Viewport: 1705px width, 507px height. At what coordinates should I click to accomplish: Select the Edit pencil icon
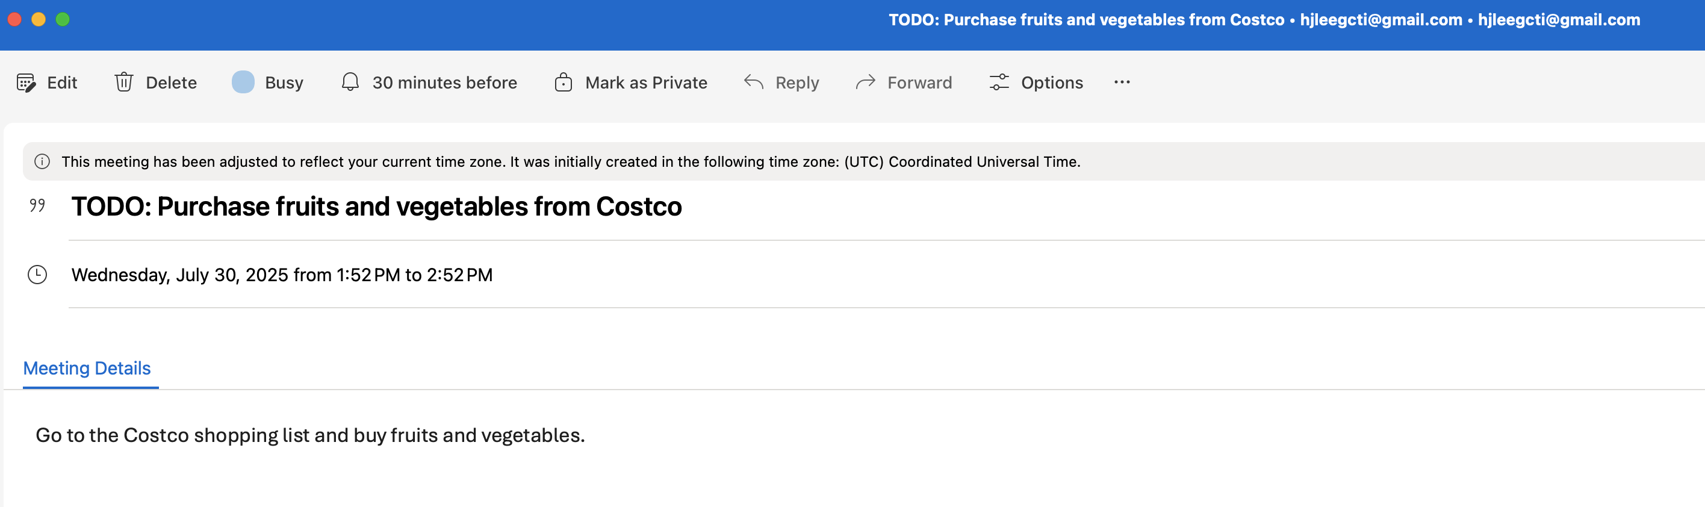[26, 82]
